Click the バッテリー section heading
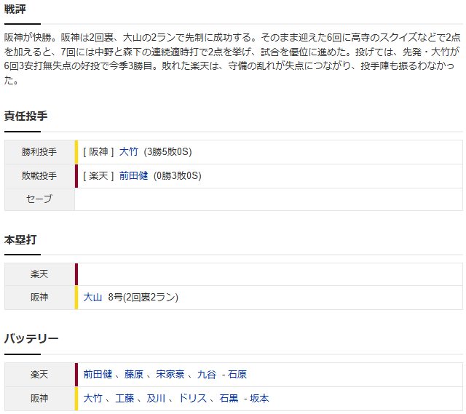Screen dimensions: 466x414 [31, 338]
